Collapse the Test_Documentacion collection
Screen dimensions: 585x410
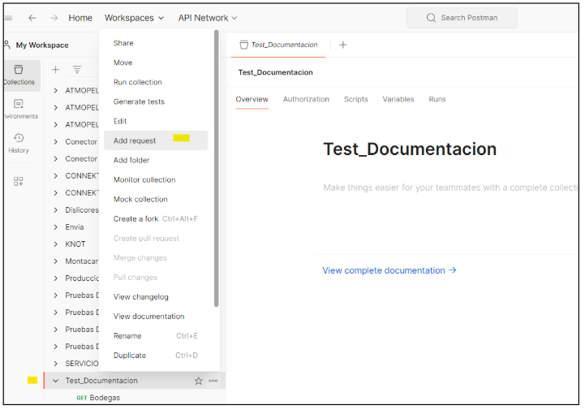(55, 381)
